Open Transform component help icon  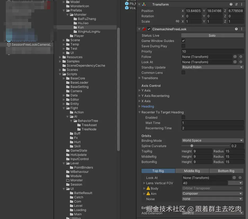231,4
